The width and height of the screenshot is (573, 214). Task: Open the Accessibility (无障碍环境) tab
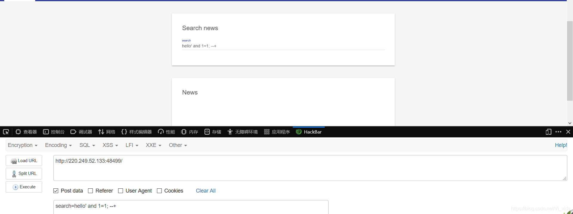243,132
